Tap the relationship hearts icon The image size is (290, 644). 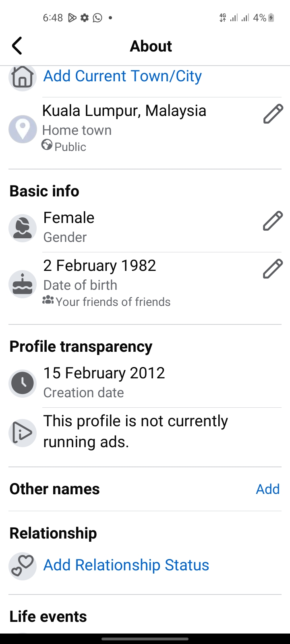(23, 566)
